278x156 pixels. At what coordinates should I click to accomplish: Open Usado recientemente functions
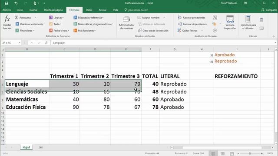pyautogui.click(x=30, y=24)
